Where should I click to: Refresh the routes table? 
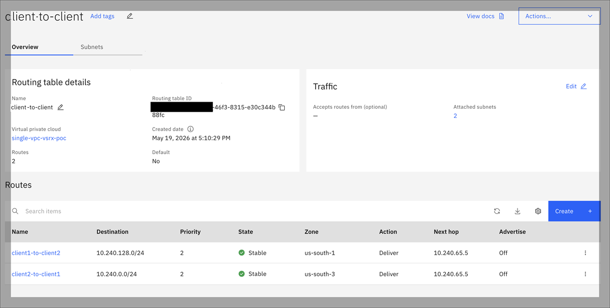click(497, 211)
